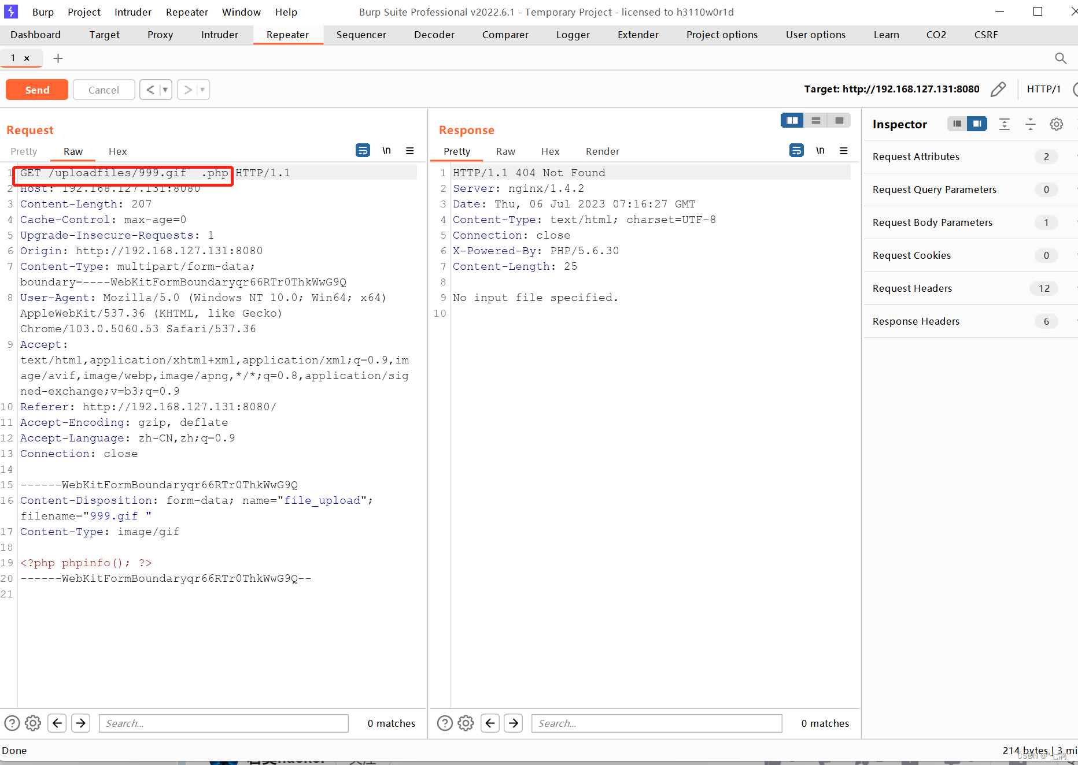
Task: Expand Request Body Parameters section
Action: coord(970,222)
